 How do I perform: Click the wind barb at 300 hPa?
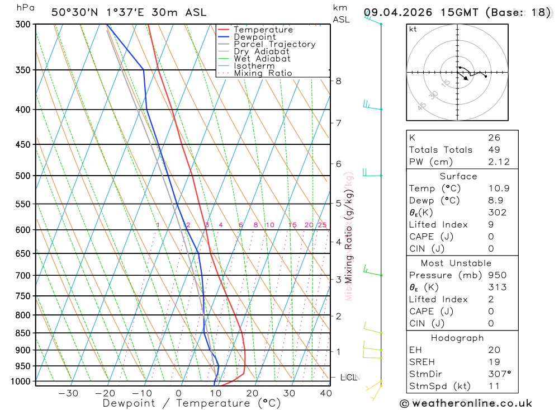click(x=373, y=19)
